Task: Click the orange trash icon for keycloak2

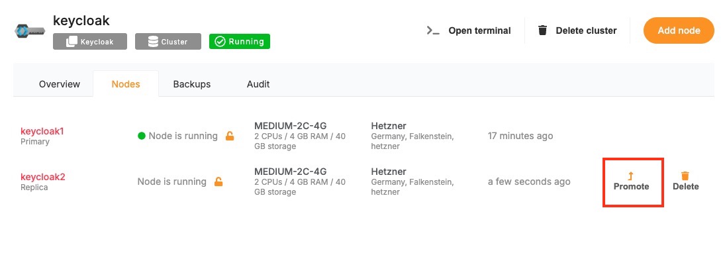Action: pyautogui.click(x=685, y=176)
